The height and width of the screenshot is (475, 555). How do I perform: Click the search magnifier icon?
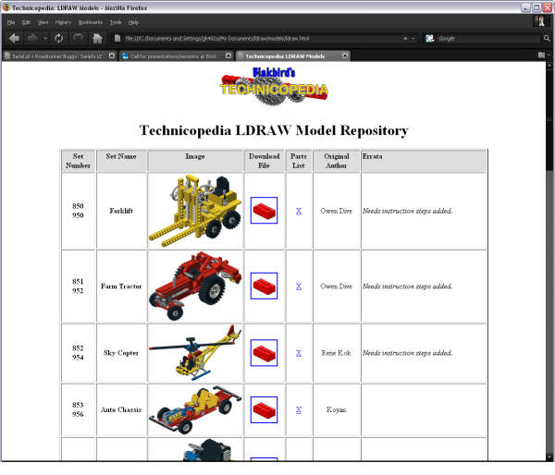[547, 38]
